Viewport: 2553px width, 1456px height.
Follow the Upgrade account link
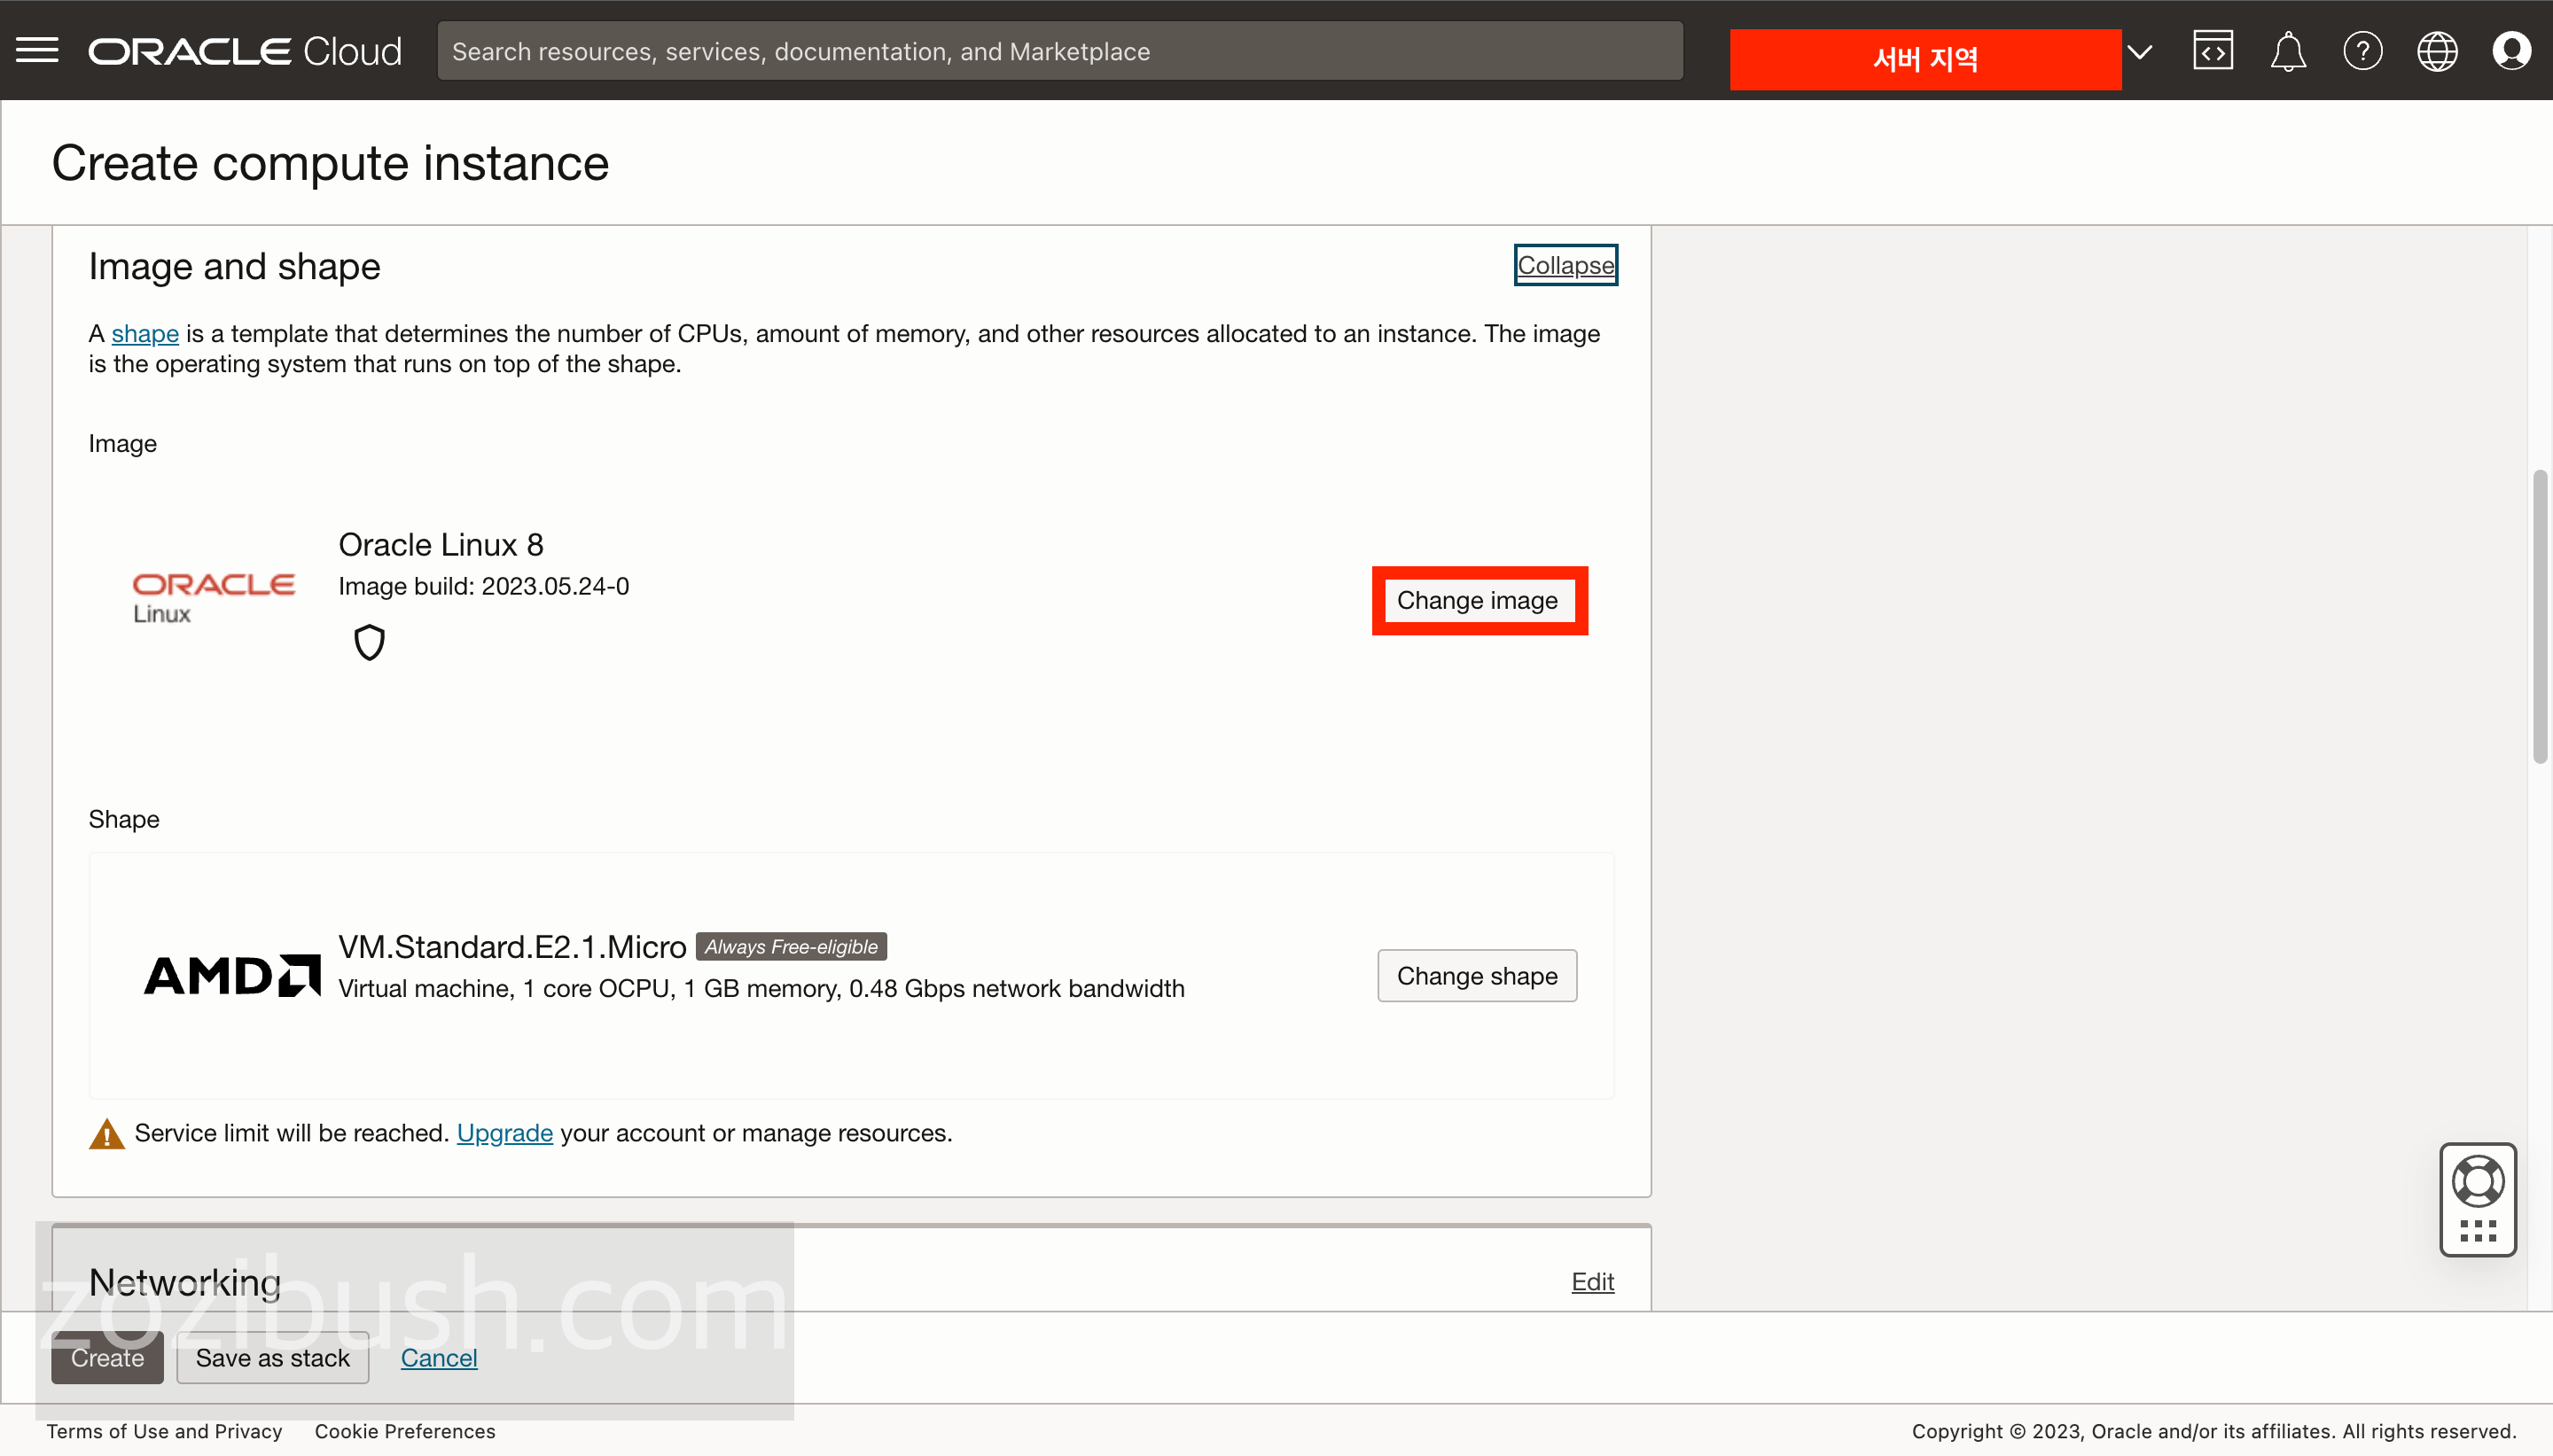pyautogui.click(x=505, y=1133)
